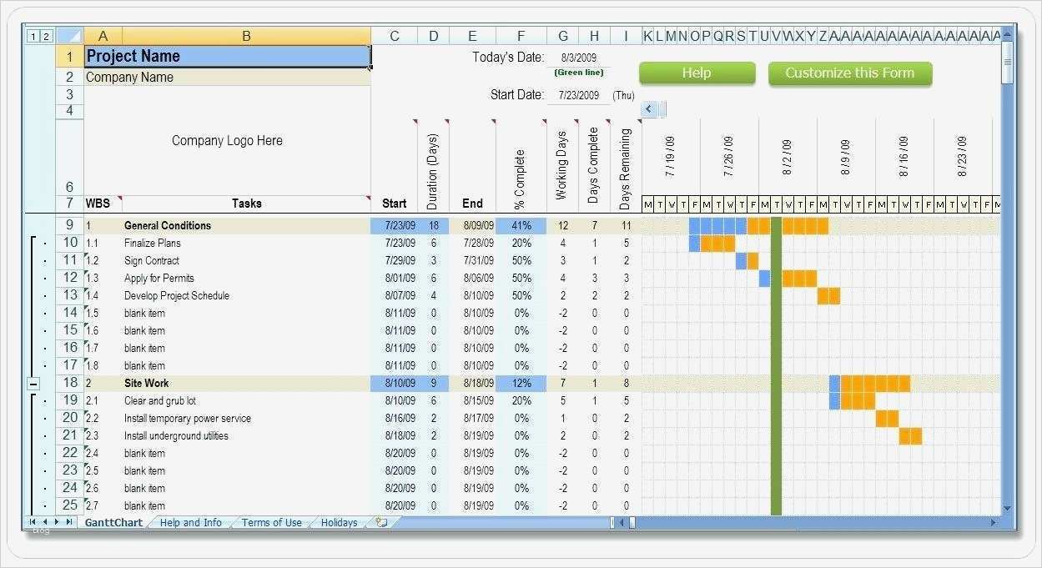
Task: Select Install underground utilities cell
Action: 246,435
